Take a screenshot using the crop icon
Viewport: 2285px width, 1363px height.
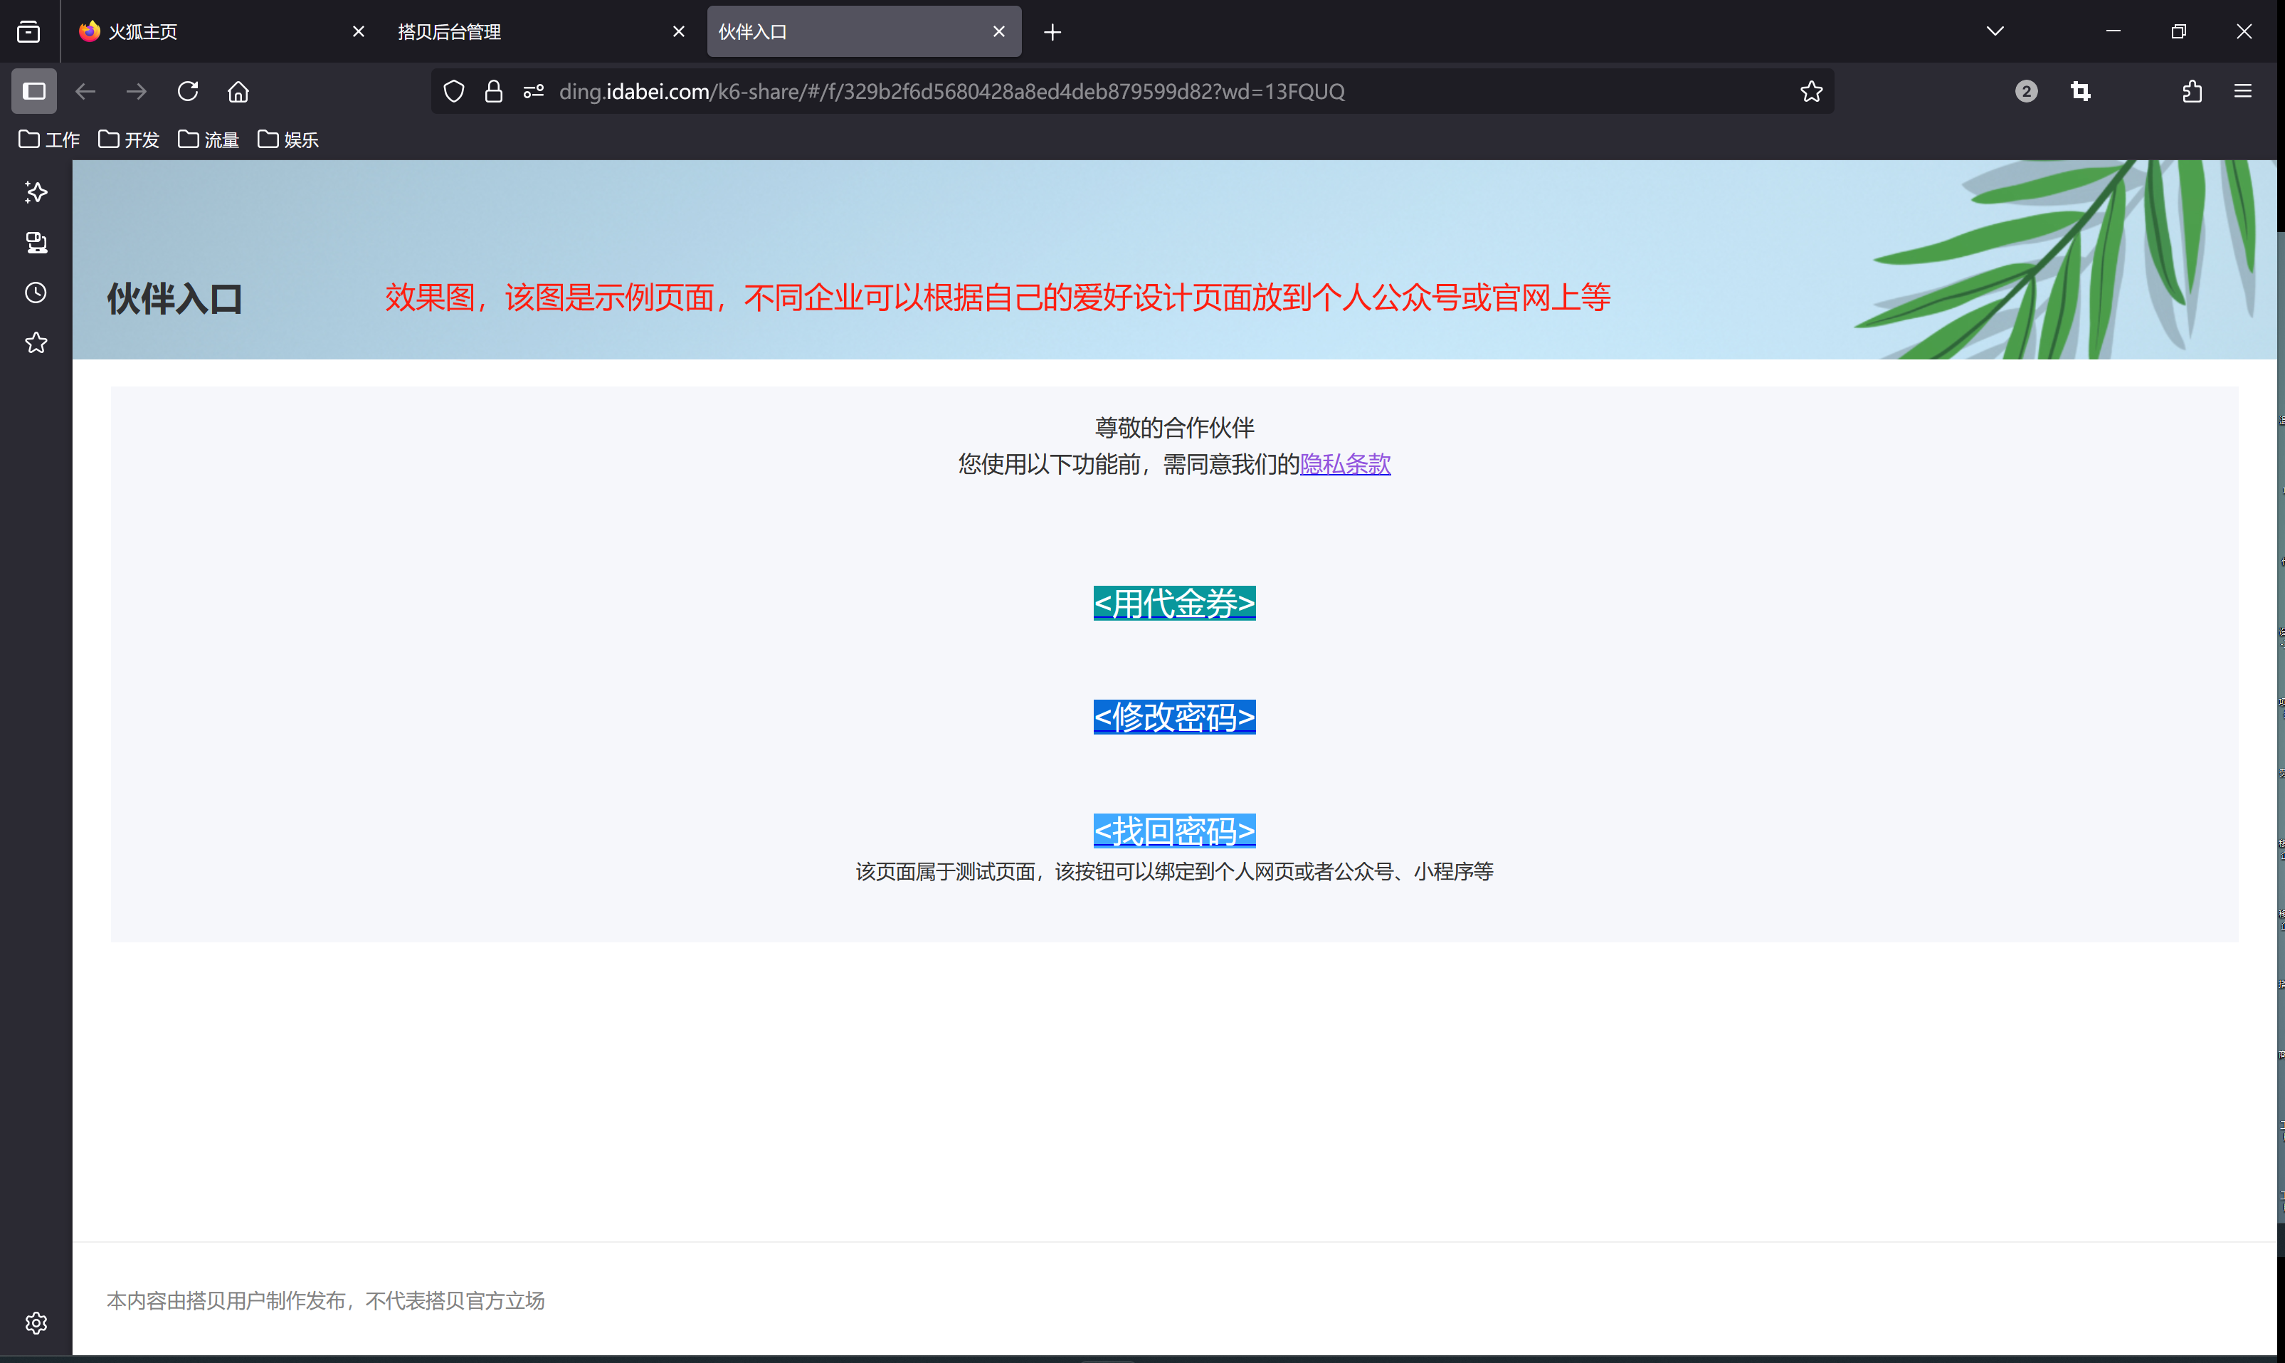[x=2080, y=91]
